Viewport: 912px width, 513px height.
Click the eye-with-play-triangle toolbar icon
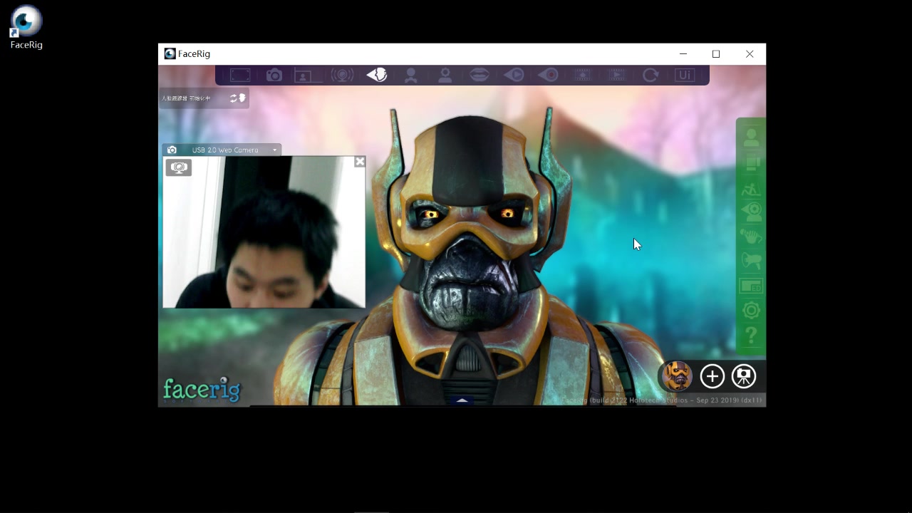(514, 75)
